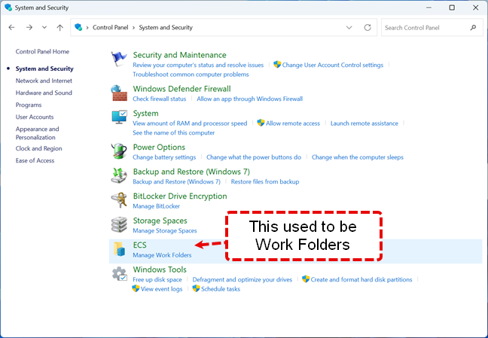Viewport: 488px width, 338px height.
Task: Open recent locations dropdown arrow
Action: 44,27
